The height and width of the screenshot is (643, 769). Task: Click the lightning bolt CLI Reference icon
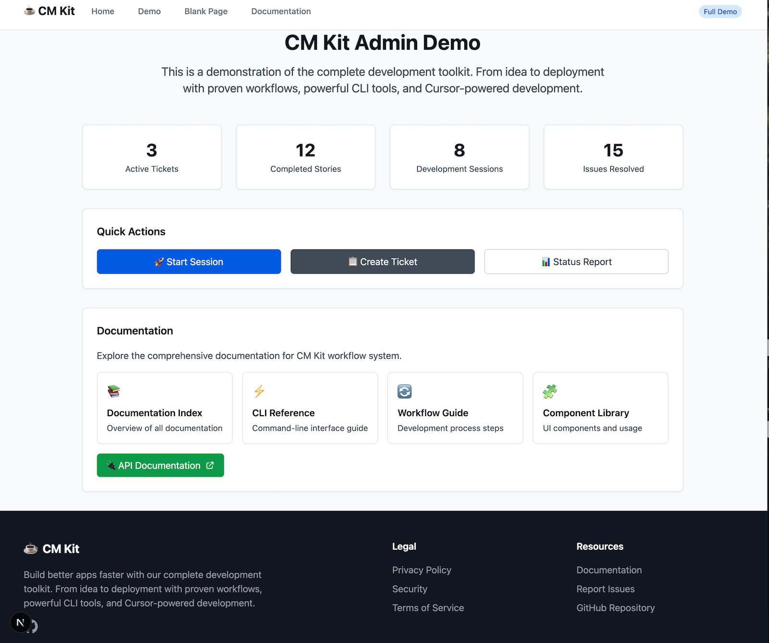tap(259, 392)
